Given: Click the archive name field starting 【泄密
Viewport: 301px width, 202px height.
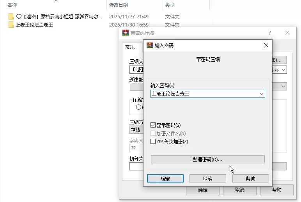Looking at the screenshot, I should click(136, 69).
